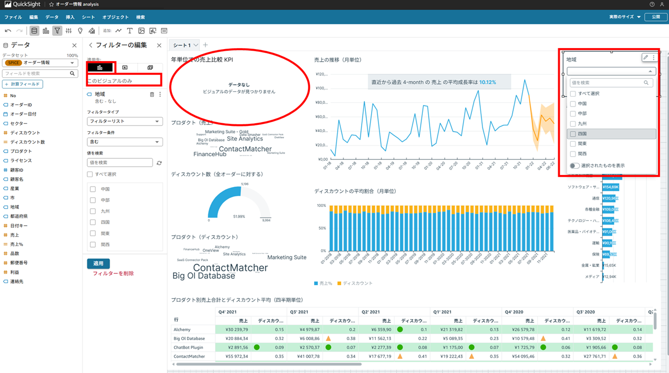This screenshot has height=373, width=669.
Task: Click the redo arrow in toolbar
Action: click(19, 31)
